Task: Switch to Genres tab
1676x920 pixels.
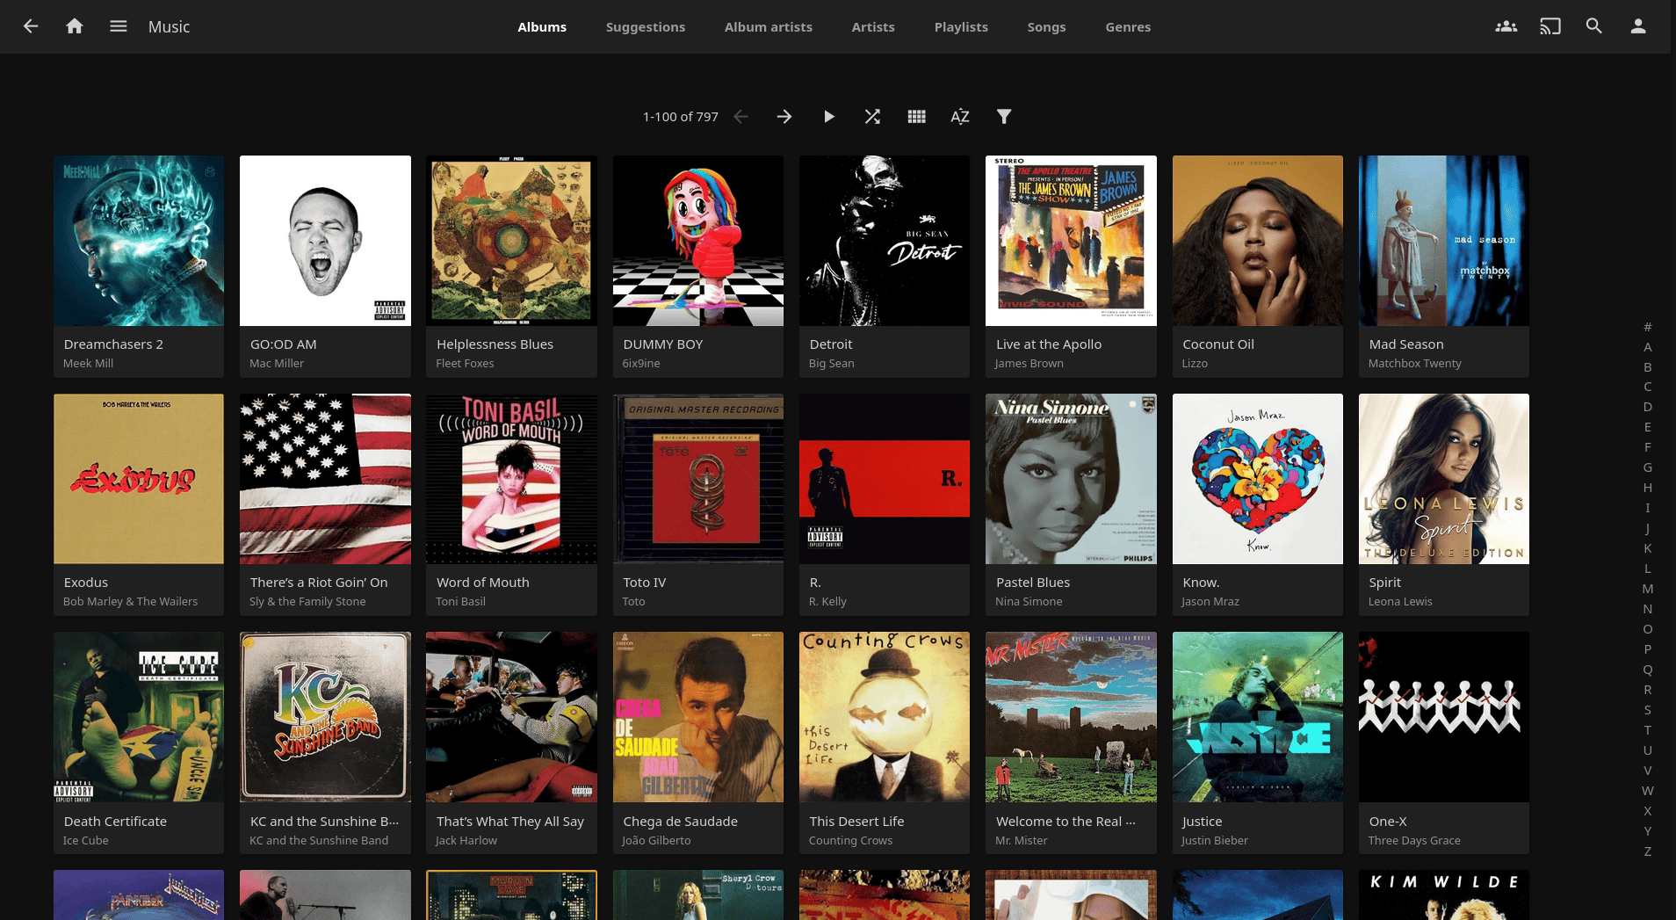Action: [x=1128, y=26]
